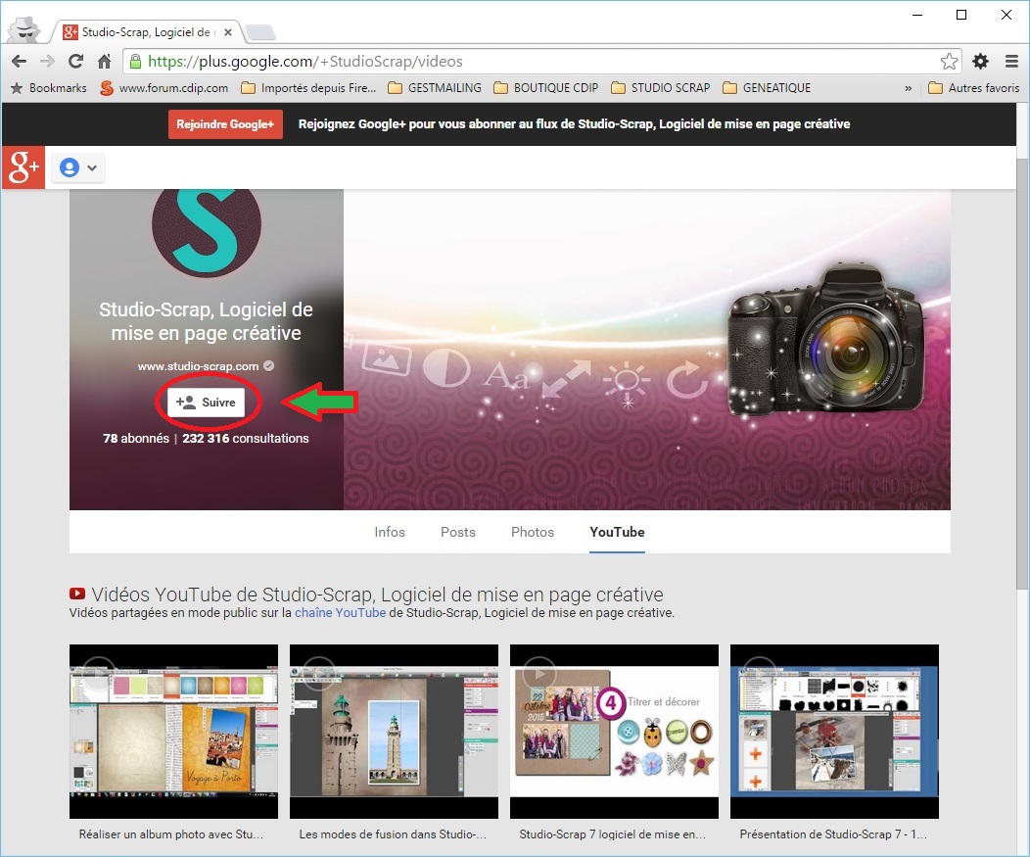The height and width of the screenshot is (857, 1030).
Task: Select the YouTube tab
Action: click(617, 532)
